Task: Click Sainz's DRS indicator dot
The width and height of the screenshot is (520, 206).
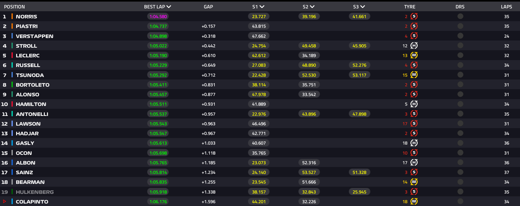Action: tap(460, 172)
